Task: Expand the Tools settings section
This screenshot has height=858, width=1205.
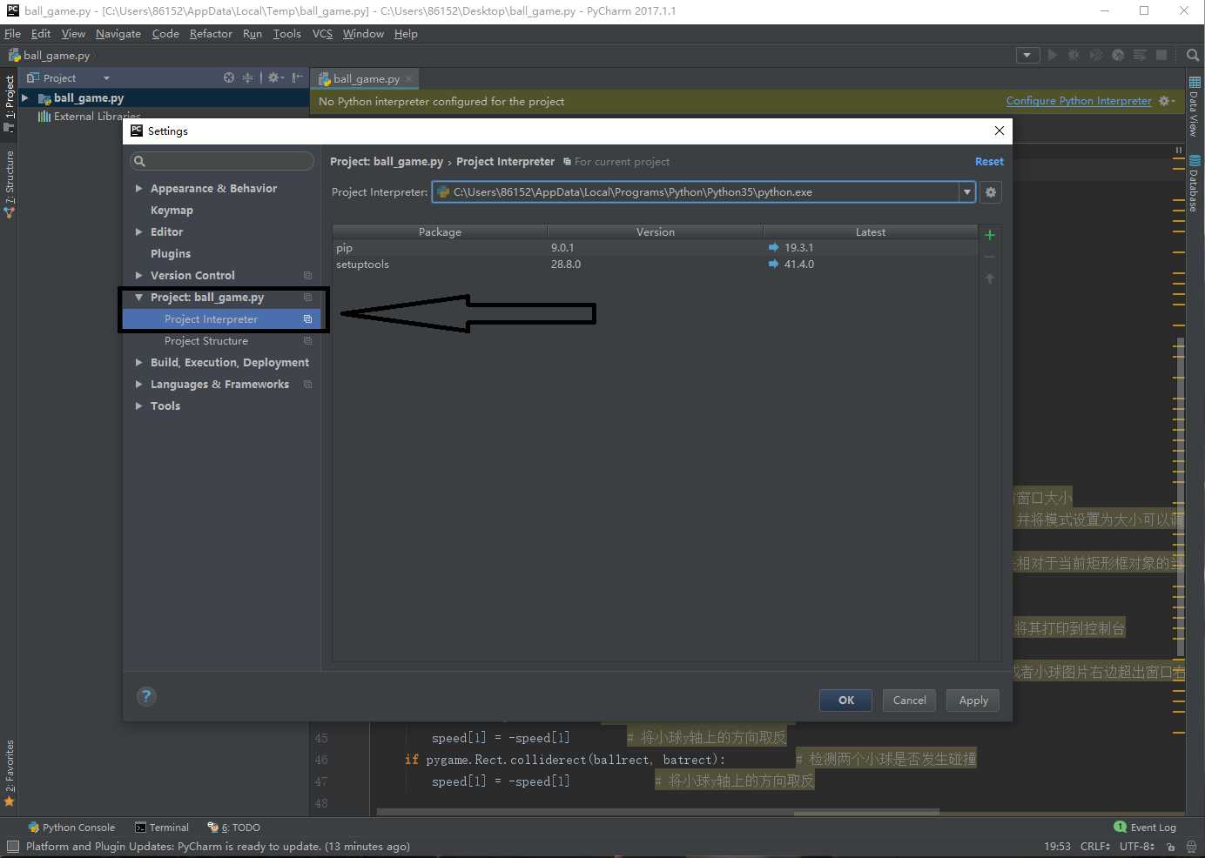Action: [x=138, y=406]
